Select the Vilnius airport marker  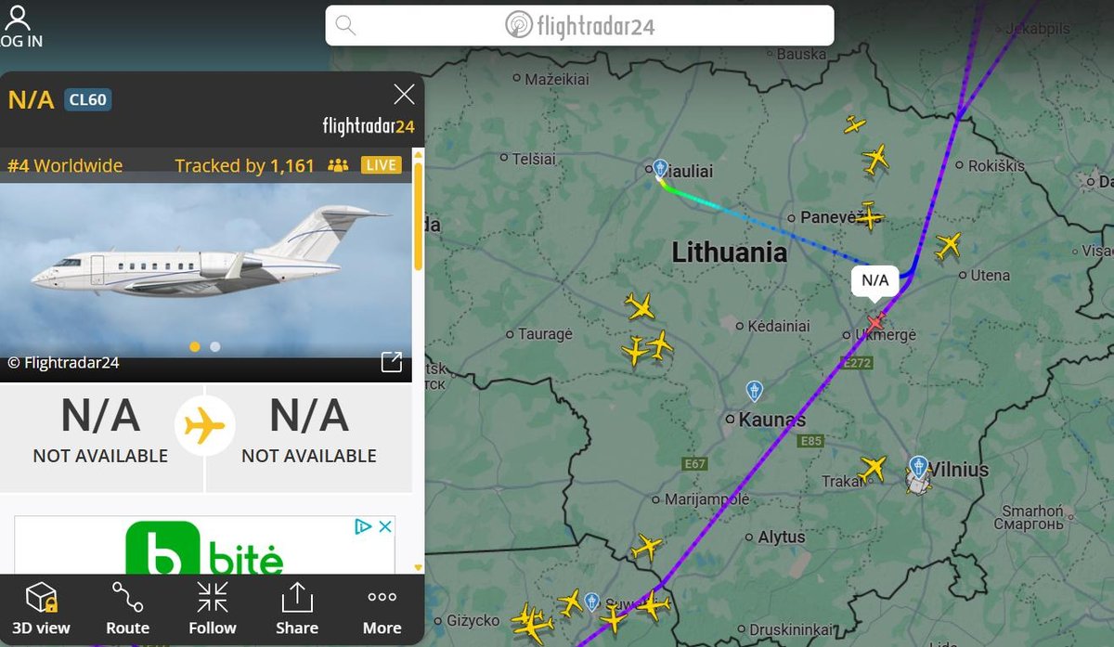[918, 466]
